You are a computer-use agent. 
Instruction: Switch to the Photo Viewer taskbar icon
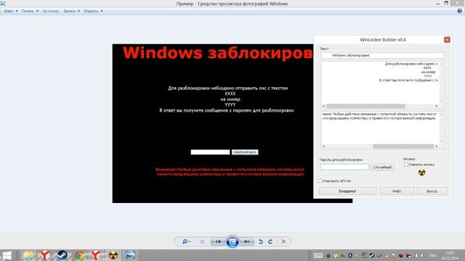(130, 255)
